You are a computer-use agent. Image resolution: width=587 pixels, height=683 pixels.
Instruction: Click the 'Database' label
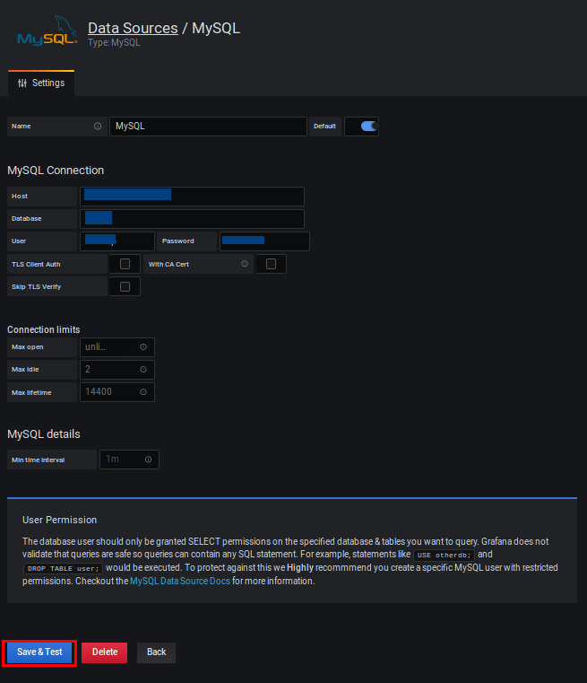coord(27,219)
